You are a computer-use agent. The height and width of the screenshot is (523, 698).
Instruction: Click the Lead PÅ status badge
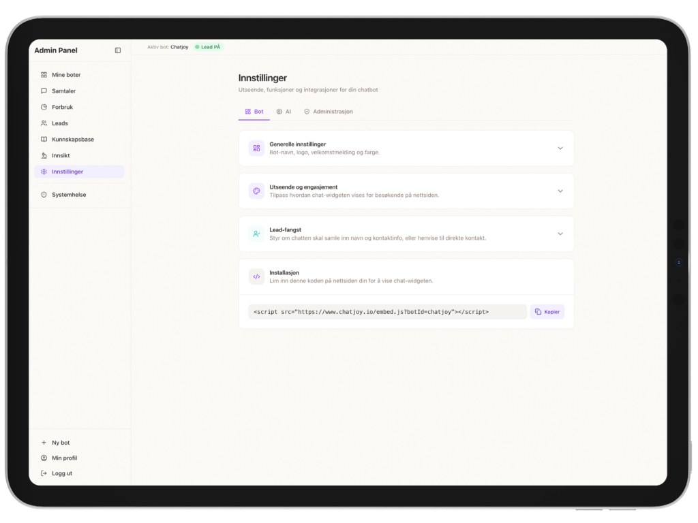(x=208, y=47)
